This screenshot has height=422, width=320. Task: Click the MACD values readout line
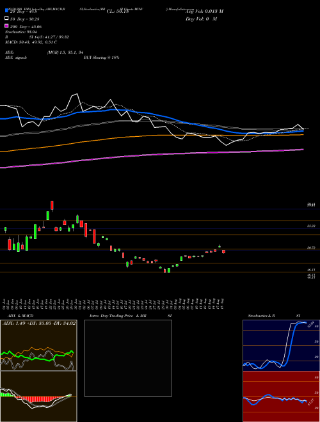(x=31, y=42)
